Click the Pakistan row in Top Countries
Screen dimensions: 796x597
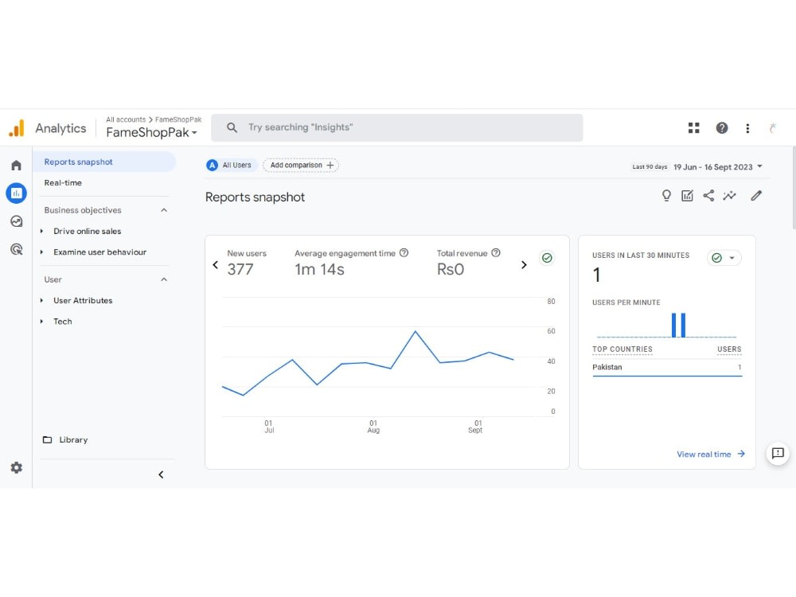667,367
